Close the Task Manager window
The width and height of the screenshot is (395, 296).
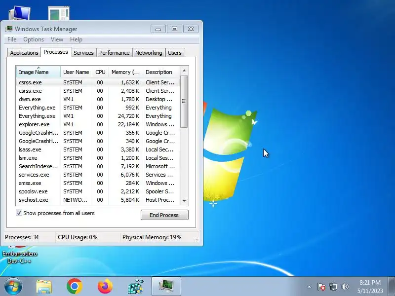(x=191, y=29)
